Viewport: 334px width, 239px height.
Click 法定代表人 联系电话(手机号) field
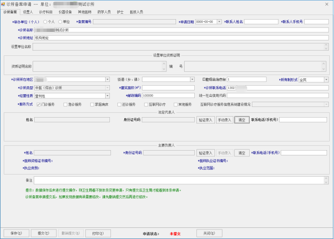point(303,120)
